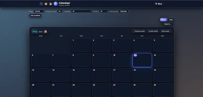The width and height of the screenshot is (203, 97).
Task: Select July 26 day cell
Action: (x=162, y=90)
